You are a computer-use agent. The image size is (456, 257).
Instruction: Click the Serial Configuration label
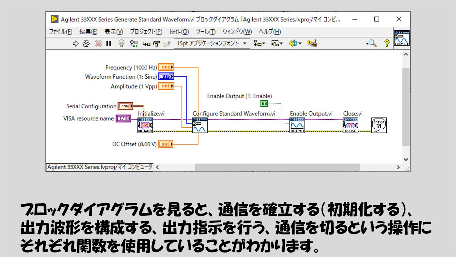click(x=91, y=106)
